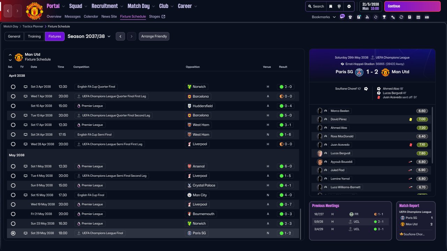This screenshot has height=251, width=447.
Task: Select the Arsenal 1 May fixture radio button
Action: (x=13, y=167)
